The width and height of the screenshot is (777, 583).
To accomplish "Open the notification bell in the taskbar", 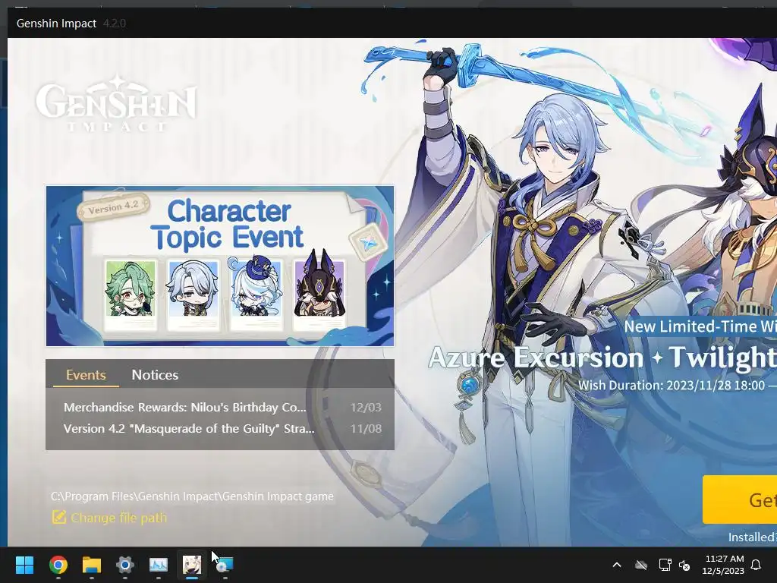I will pyautogui.click(x=757, y=565).
